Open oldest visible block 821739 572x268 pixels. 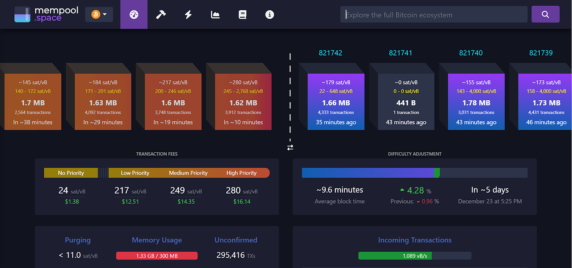pos(545,102)
